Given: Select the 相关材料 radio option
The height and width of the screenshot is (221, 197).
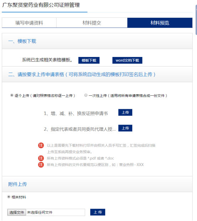Looking at the screenshot, I should (x=9, y=197).
